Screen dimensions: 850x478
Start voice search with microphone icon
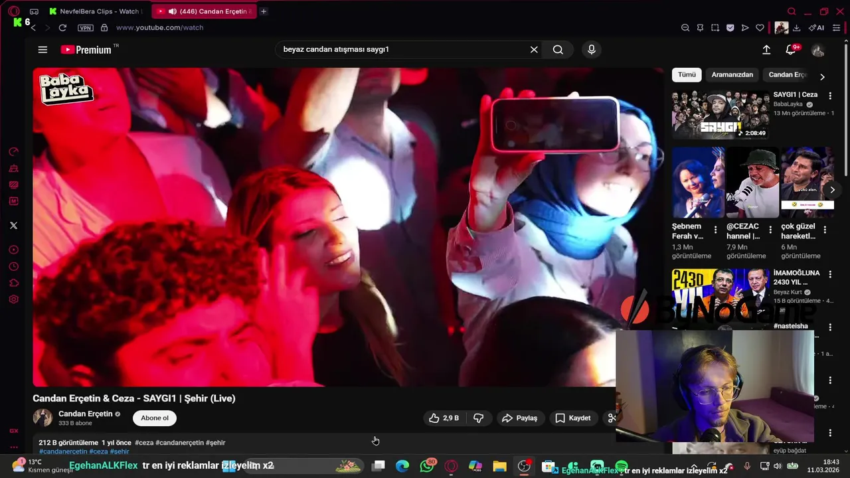[x=592, y=50]
